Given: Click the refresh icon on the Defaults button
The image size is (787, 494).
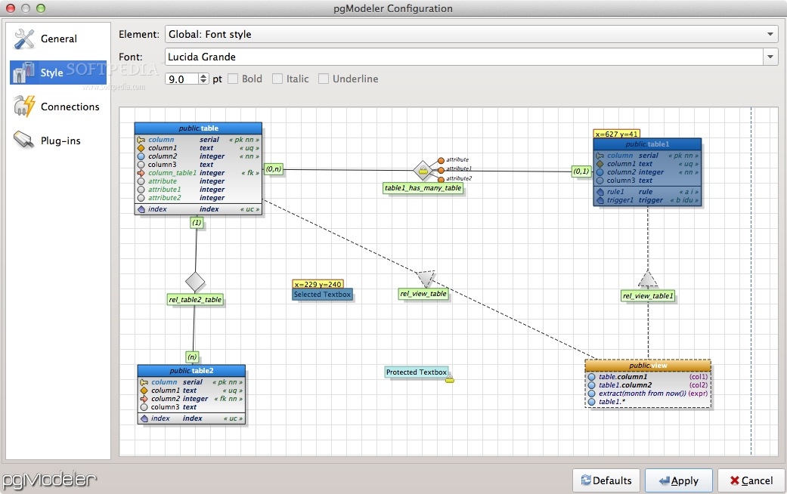Looking at the screenshot, I should click(x=585, y=480).
